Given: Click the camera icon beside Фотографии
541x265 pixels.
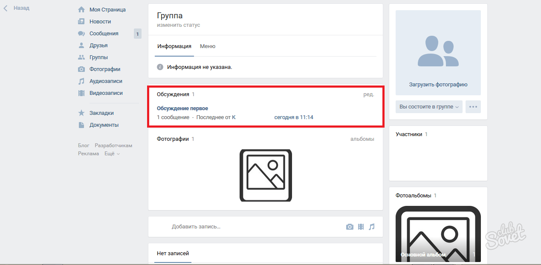Looking at the screenshot, I should pos(81,69).
